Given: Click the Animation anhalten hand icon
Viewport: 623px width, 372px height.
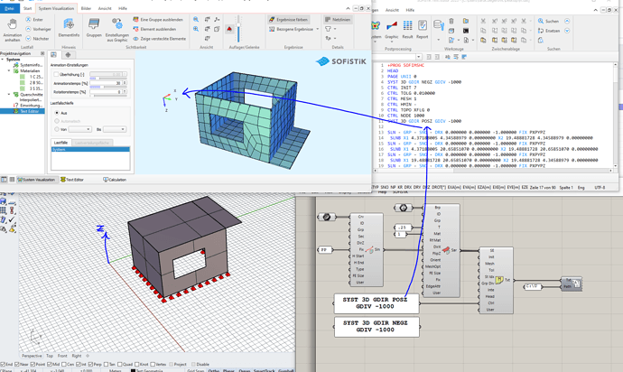Looking at the screenshot, I should [x=13, y=23].
